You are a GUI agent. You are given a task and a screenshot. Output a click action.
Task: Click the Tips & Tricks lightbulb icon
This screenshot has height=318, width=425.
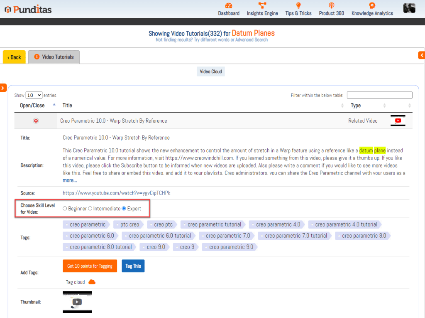(x=298, y=6)
